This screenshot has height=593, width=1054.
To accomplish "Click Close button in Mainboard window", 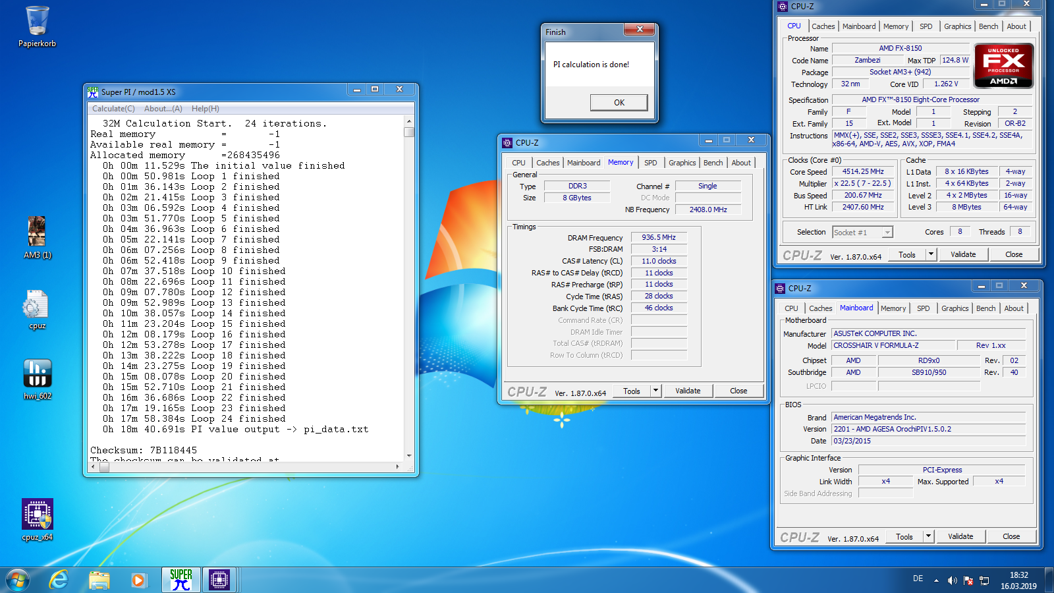I will 1011,536.
